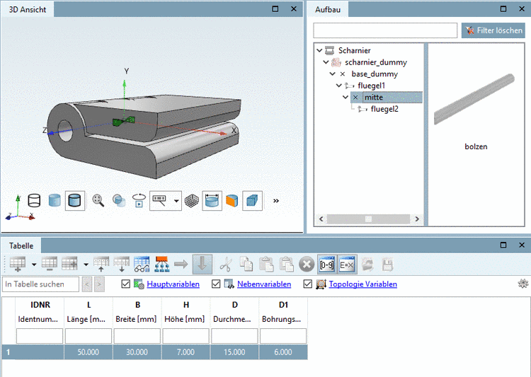Open the Topologie Variablen link
The width and height of the screenshot is (531, 377).
pyautogui.click(x=362, y=284)
